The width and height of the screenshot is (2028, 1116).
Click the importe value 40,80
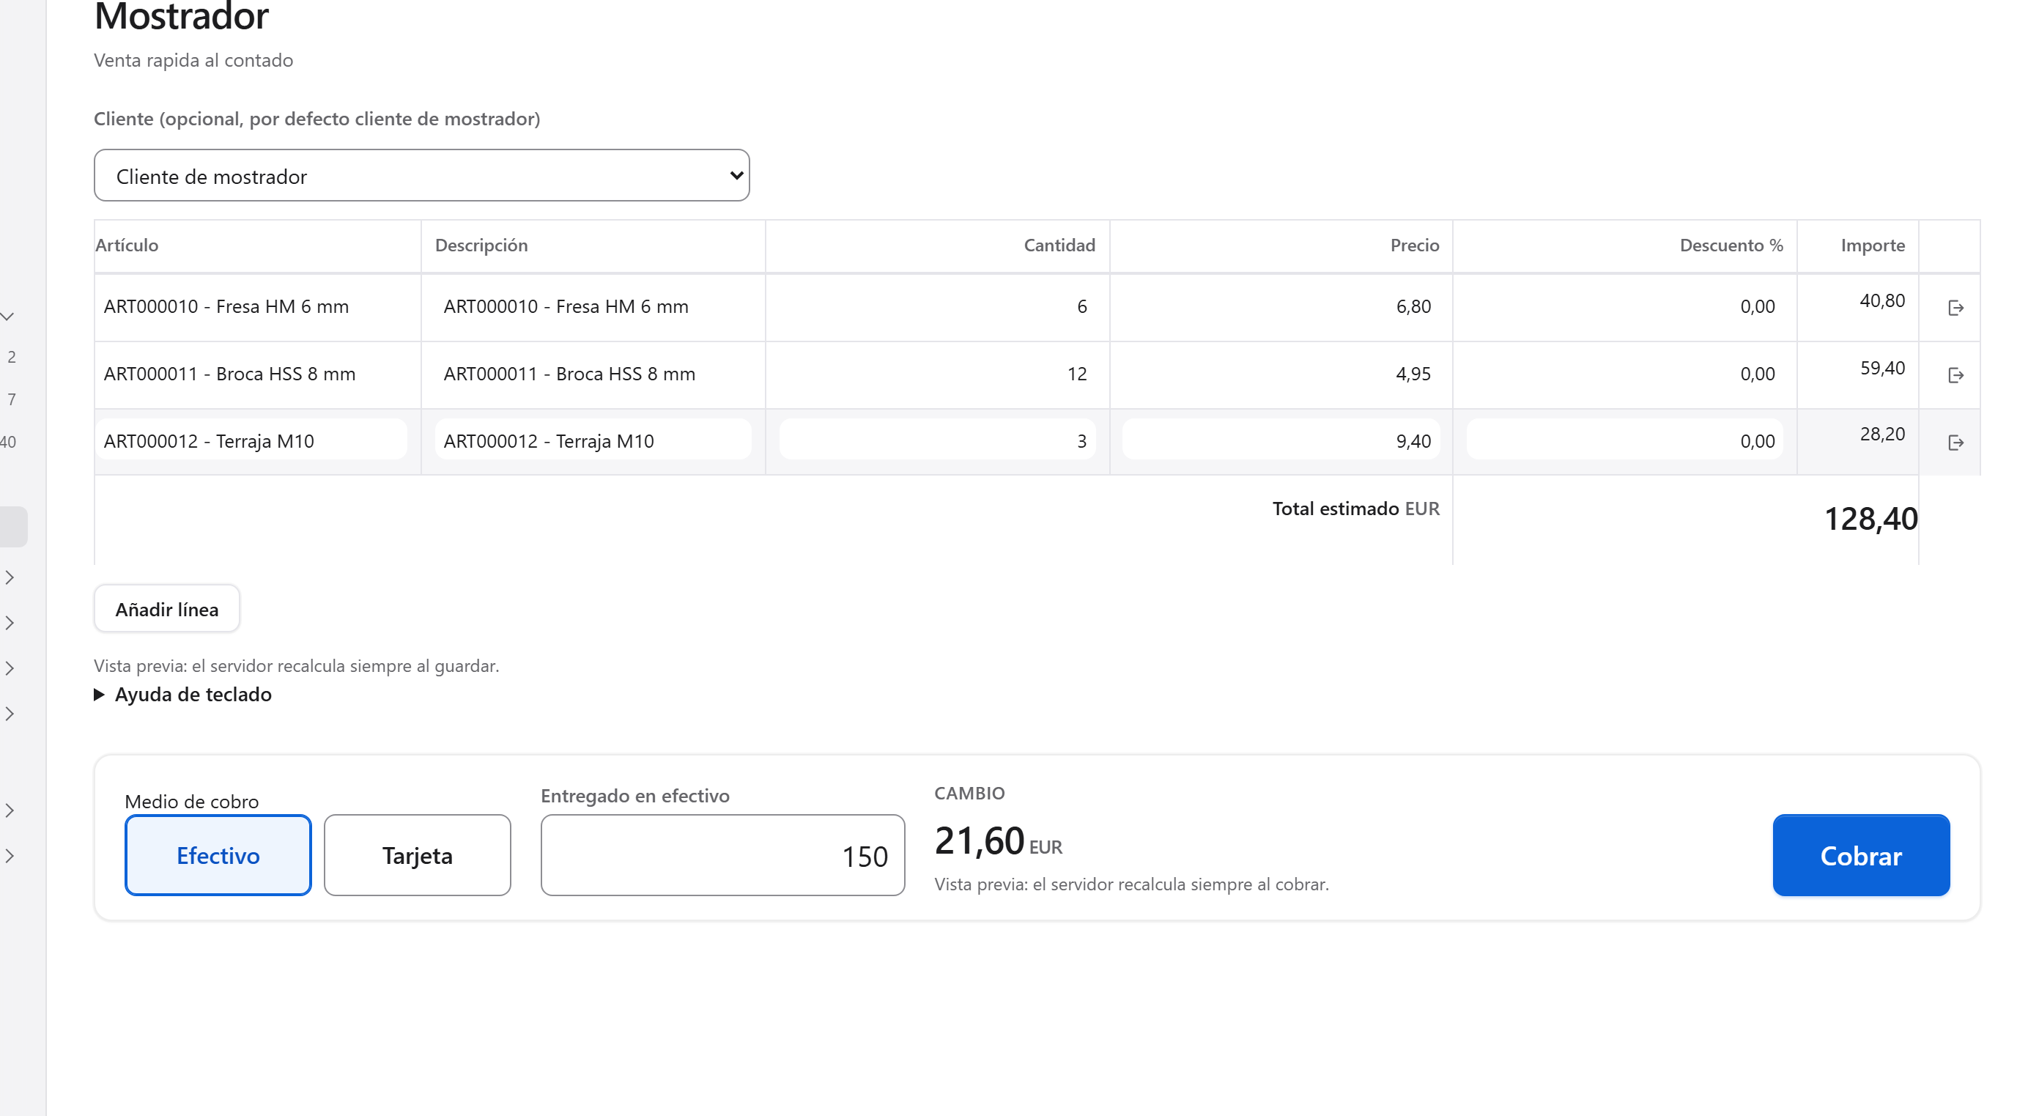tap(1882, 300)
